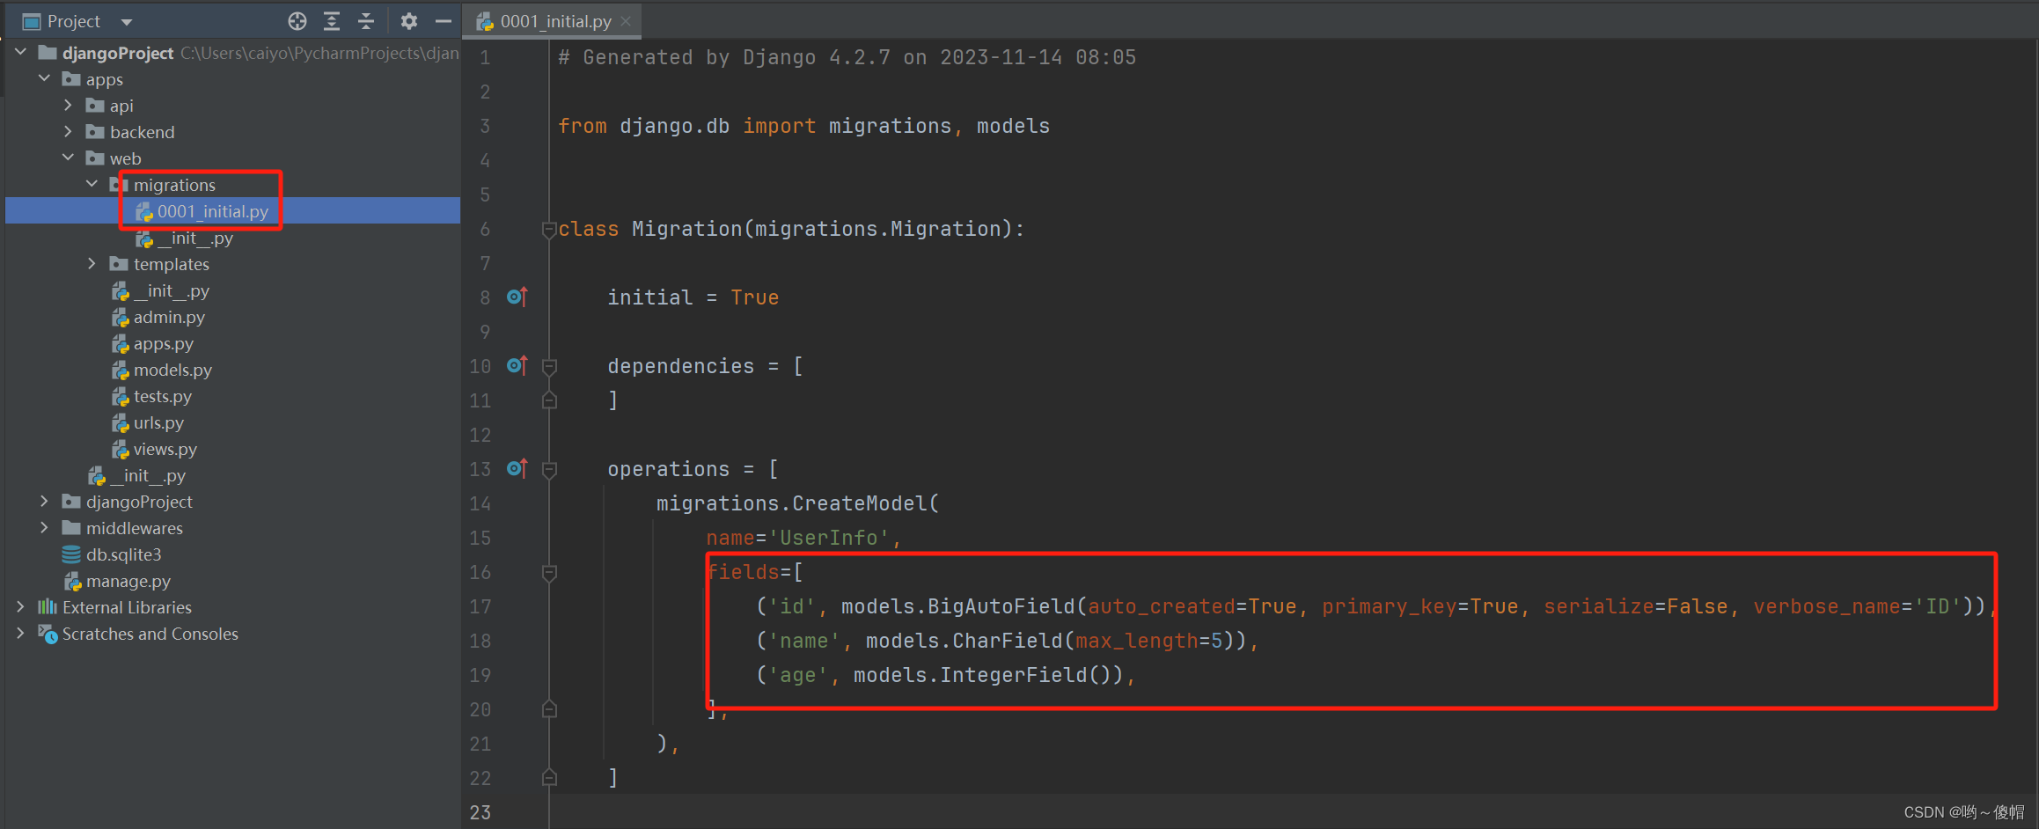Collapse the migrations folder
Viewport: 2039px width, 829px height.
tap(92, 185)
